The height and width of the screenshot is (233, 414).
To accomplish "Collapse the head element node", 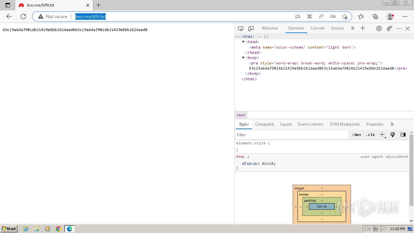I will tap(243, 42).
